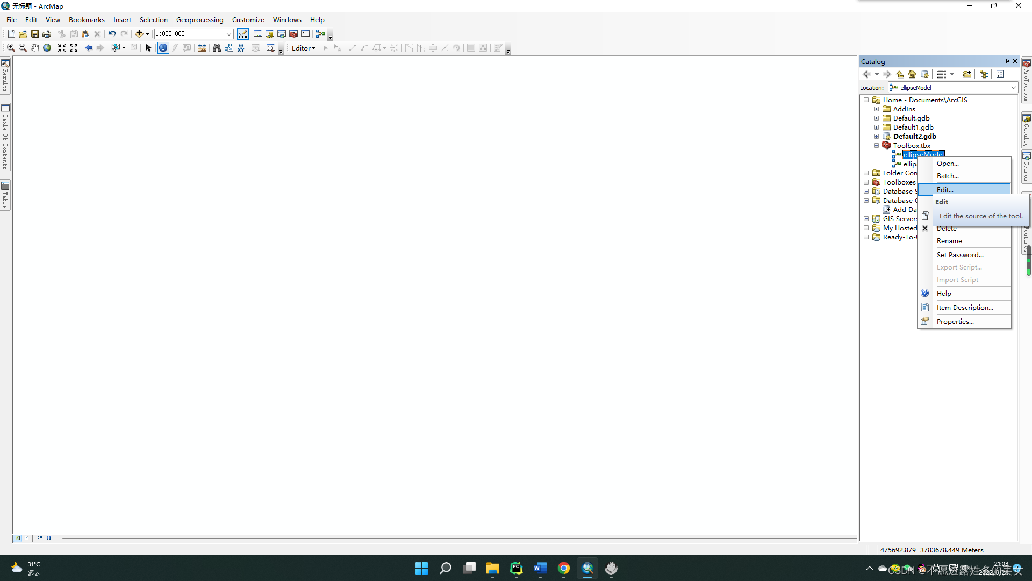The height and width of the screenshot is (581, 1032).
Task: Collapse the Toolbox.tbx tree node
Action: (x=876, y=145)
